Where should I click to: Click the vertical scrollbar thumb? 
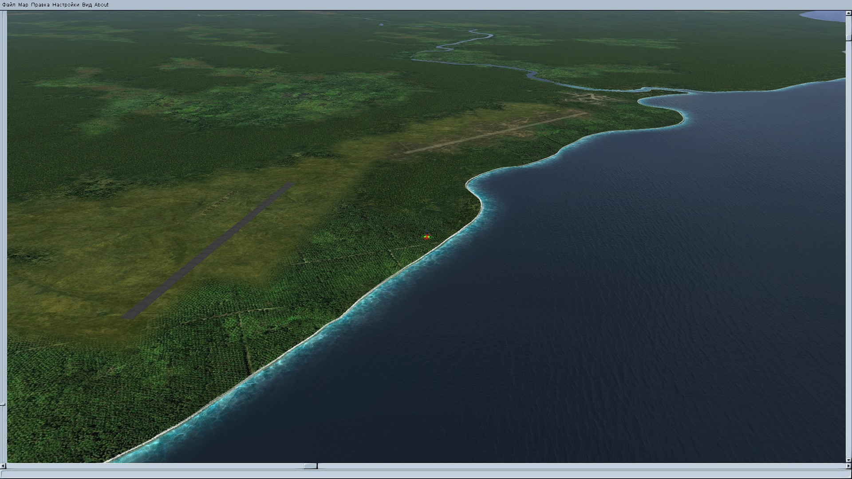(848, 37)
